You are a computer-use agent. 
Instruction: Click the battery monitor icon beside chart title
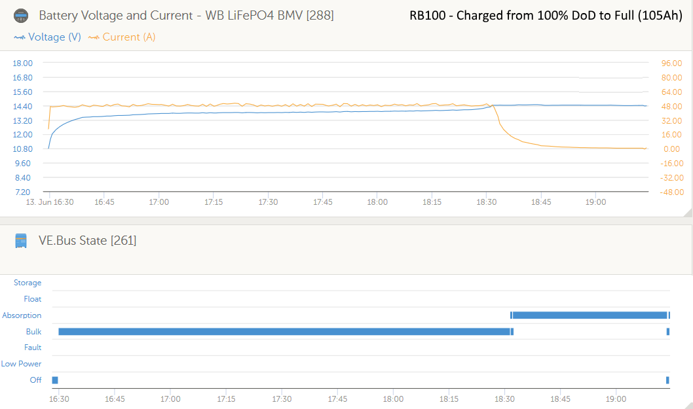(x=21, y=15)
